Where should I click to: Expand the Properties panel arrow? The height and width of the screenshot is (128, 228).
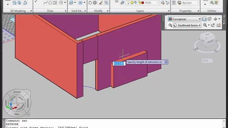click(x=198, y=11)
